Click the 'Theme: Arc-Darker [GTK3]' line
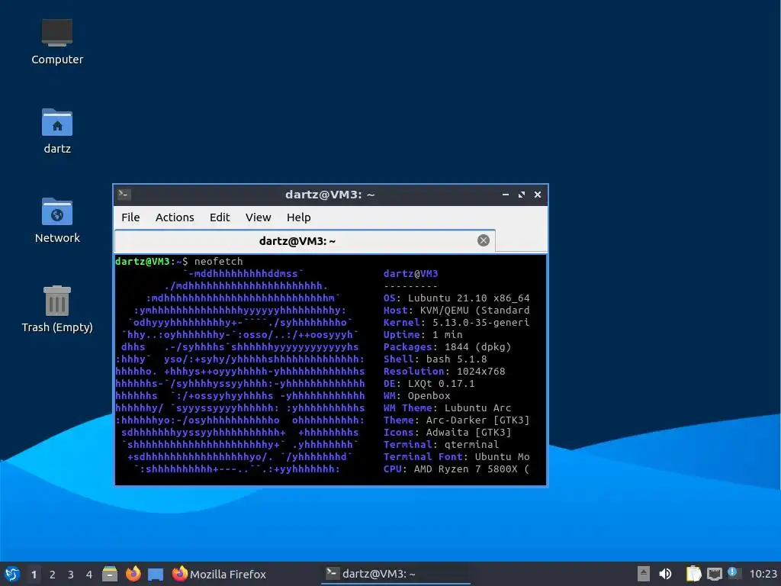The image size is (781, 586). point(456,420)
